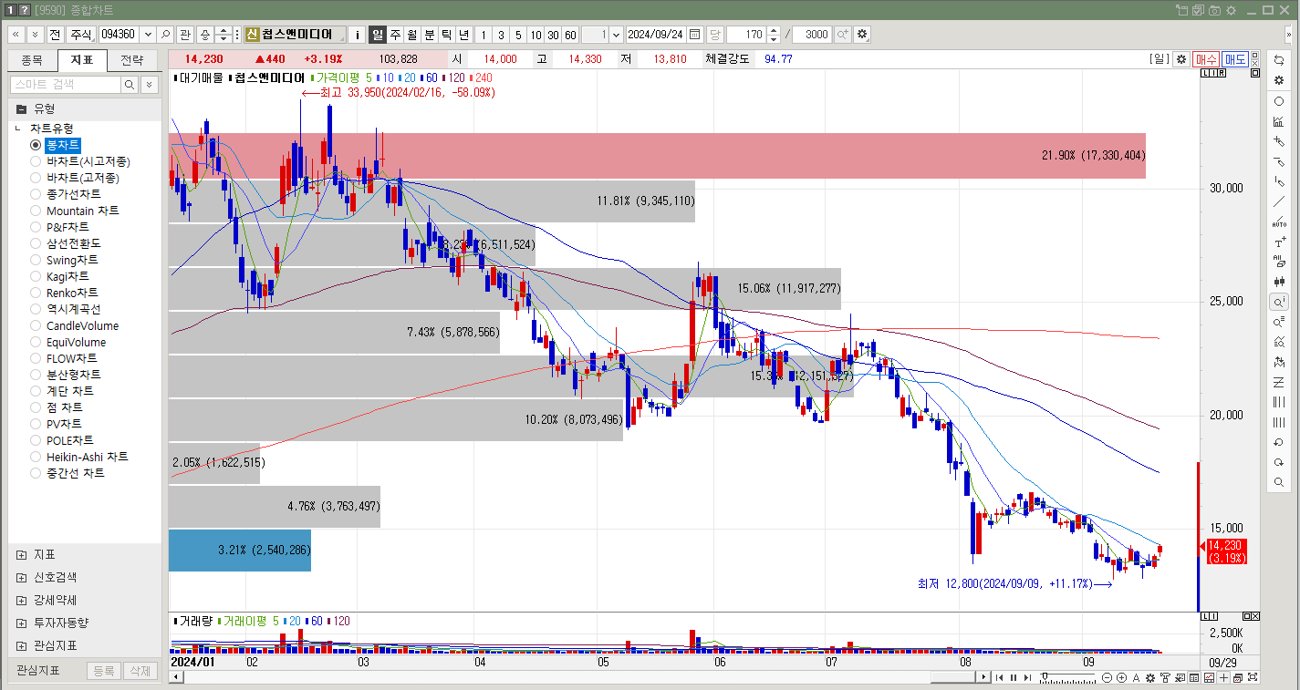Screen dimensions: 1300x690
Task: Expand the 신호검색 tree section
Action: click(21, 577)
